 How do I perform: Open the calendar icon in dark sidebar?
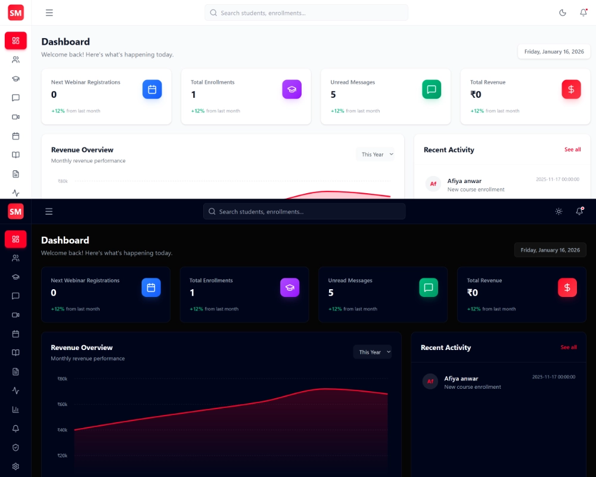[x=15, y=334]
